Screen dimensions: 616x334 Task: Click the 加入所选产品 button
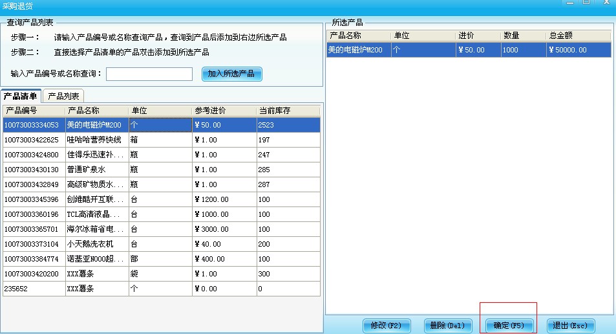(231, 74)
